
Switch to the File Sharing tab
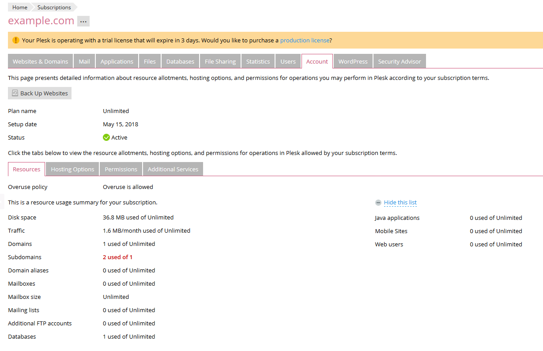(x=220, y=61)
